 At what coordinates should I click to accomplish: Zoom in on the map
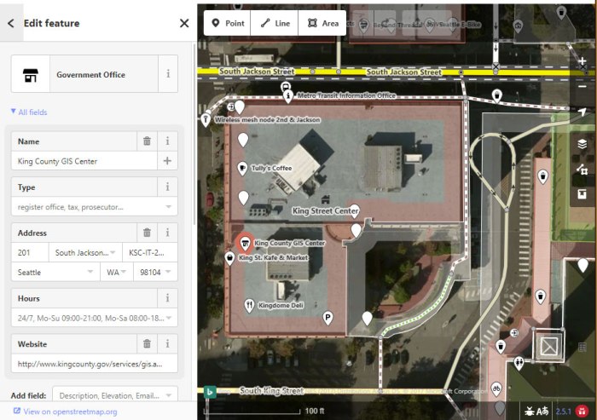coord(583,62)
